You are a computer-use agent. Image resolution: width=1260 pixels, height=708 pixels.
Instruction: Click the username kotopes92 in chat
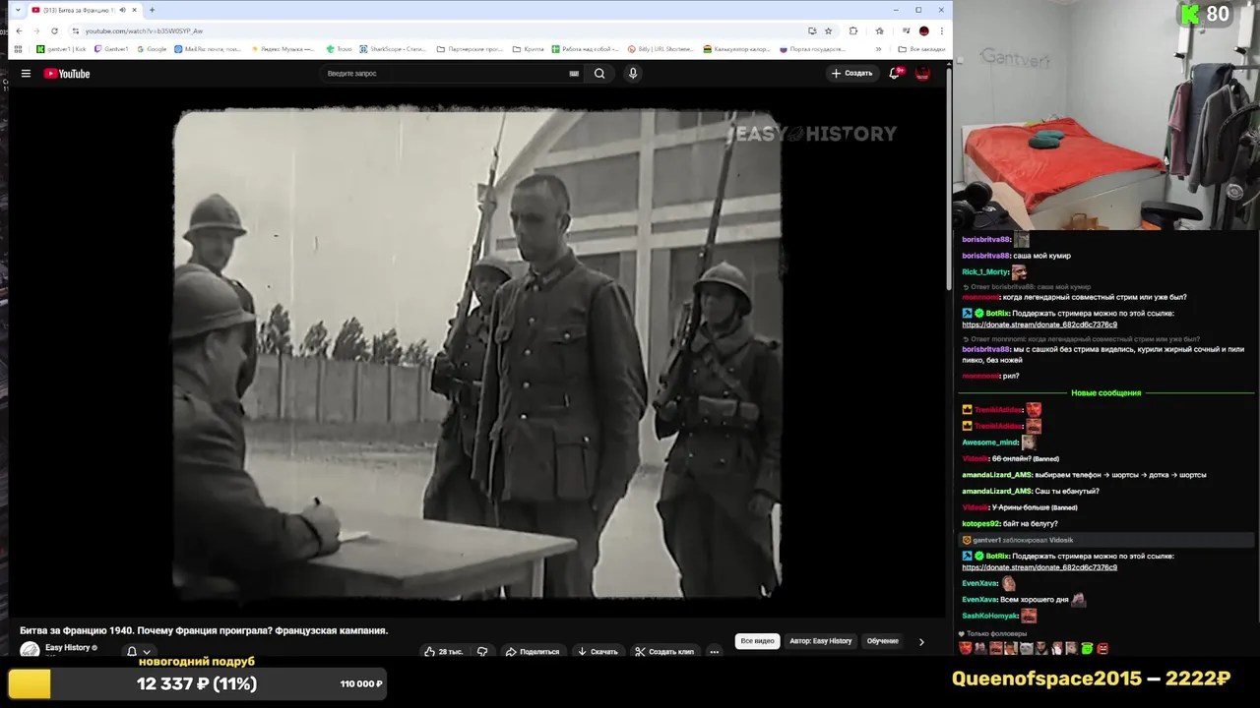980,523
